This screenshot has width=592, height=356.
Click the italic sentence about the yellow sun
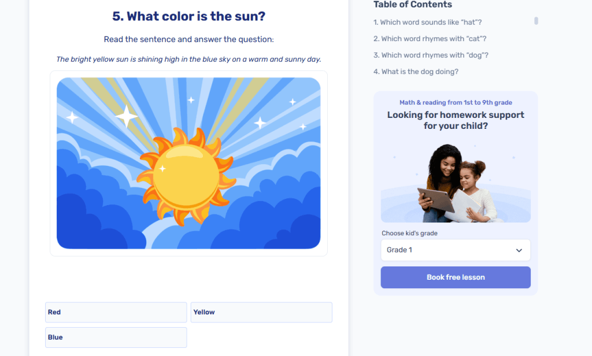[x=188, y=59]
